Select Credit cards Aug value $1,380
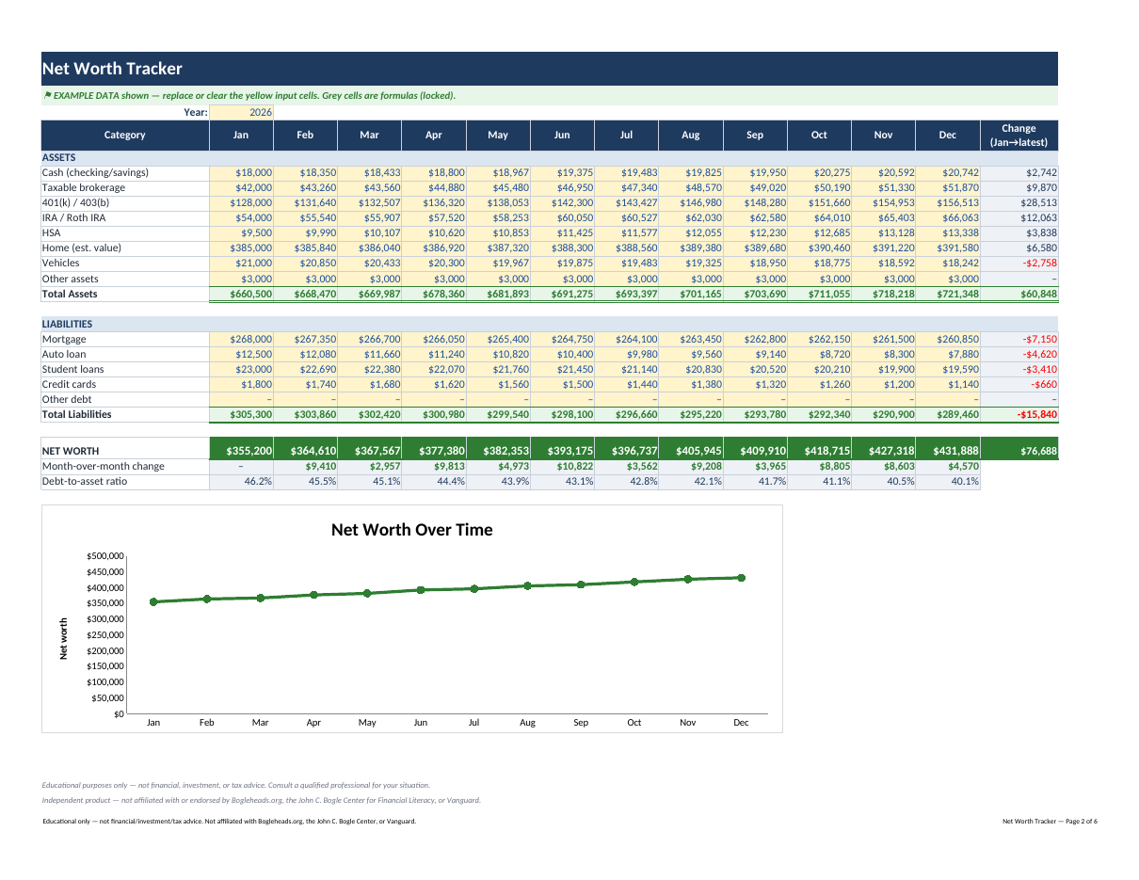The width and height of the screenshot is (1139, 880). point(690,384)
